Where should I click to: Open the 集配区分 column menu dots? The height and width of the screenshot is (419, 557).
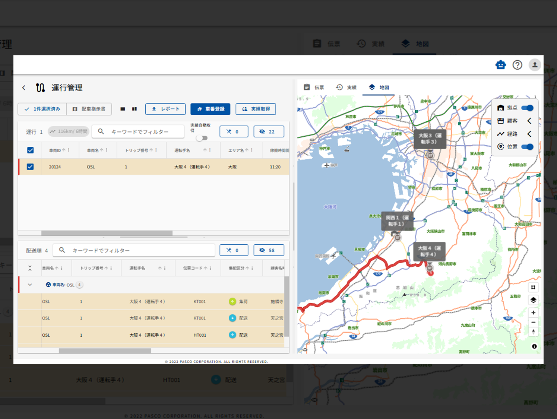tap(252, 268)
